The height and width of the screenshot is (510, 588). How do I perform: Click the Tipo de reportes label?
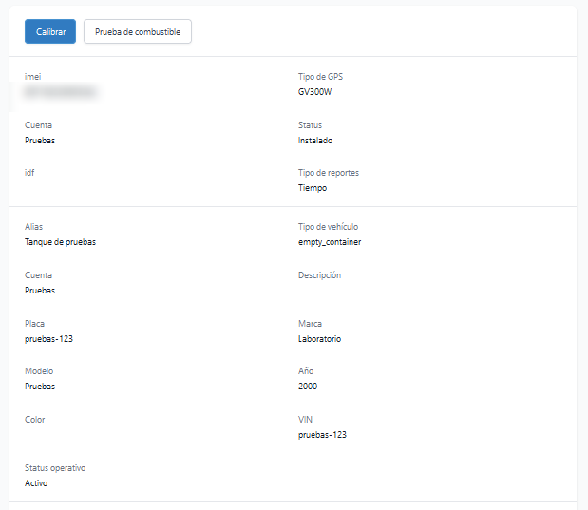tap(328, 173)
